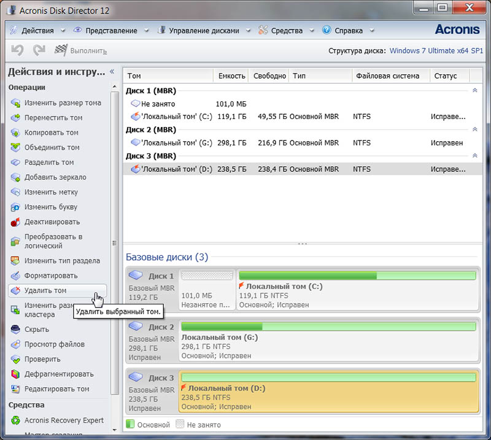Click the Defragment icon (Дефрагментировать)
The height and width of the screenshot is (440, 491).
15,374
